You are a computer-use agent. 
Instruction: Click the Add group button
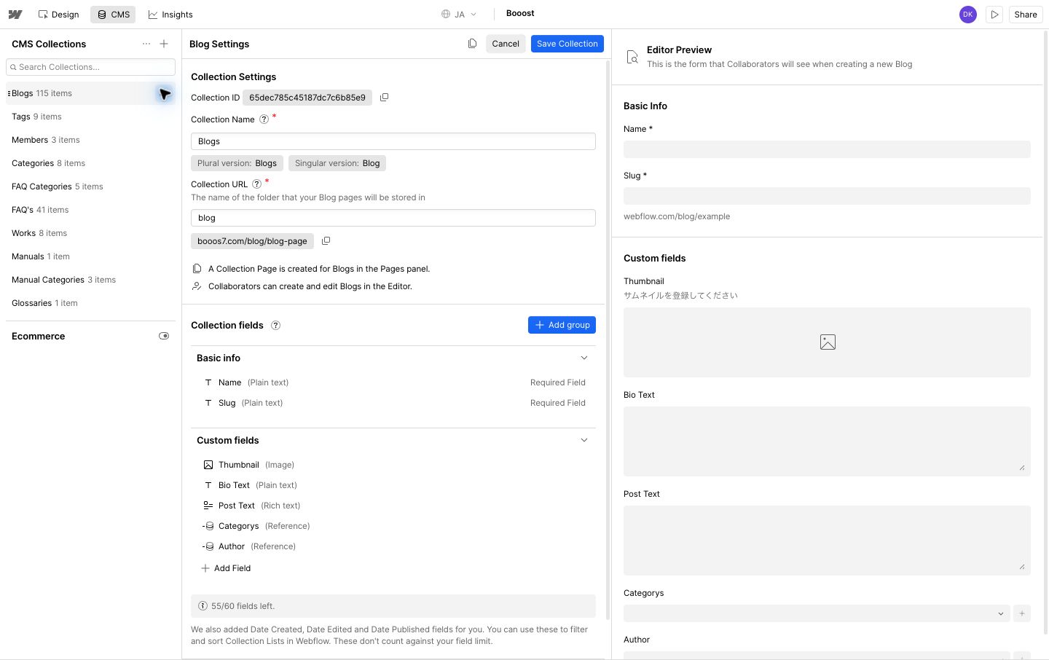tap(562, 325)
